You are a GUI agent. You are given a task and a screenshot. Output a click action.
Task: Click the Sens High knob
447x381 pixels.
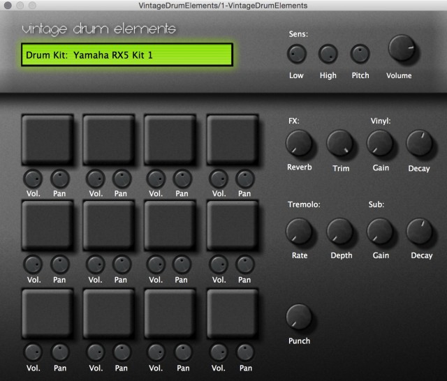(x=328, y=54)
